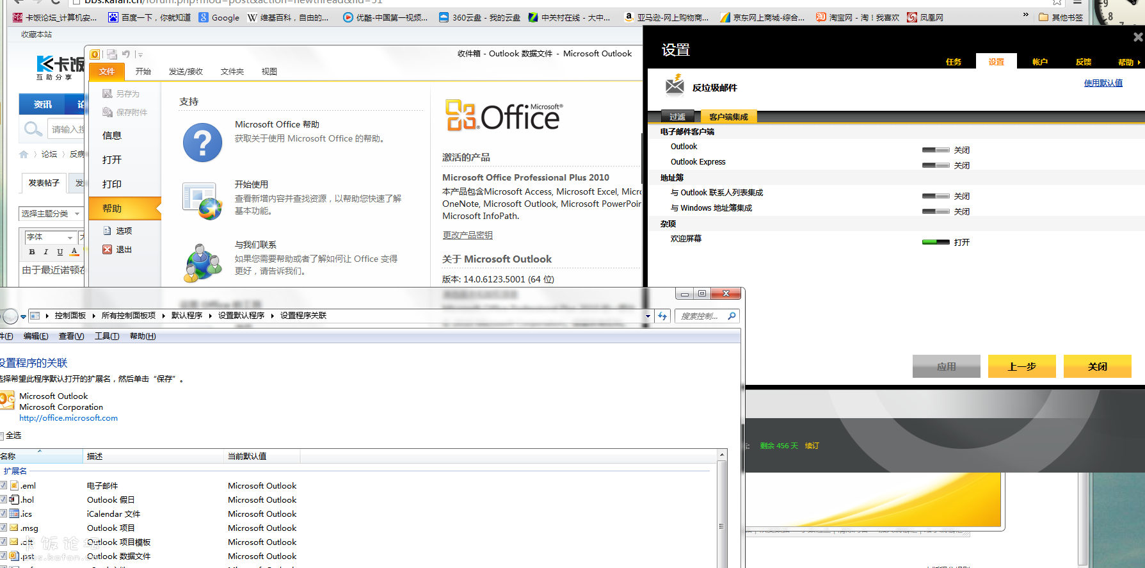Click the Microsoft Office Help question mark icon
1145x568 pixels.
(x=202, y=142)
